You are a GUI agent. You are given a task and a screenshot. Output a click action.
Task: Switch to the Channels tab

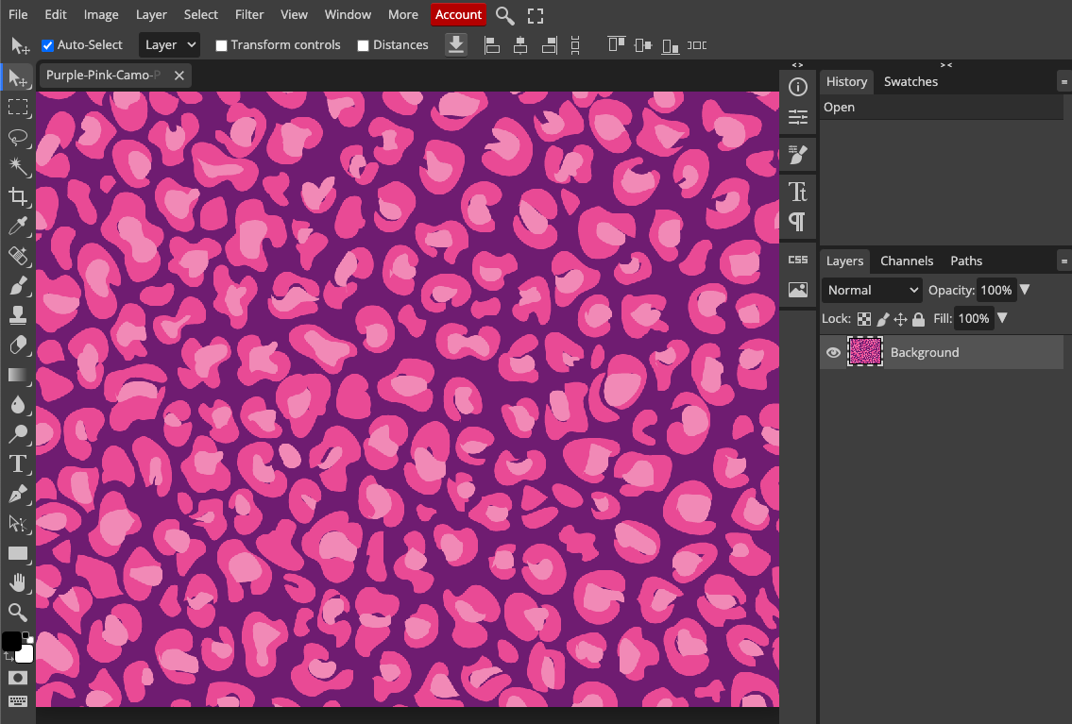pos(907,261)
